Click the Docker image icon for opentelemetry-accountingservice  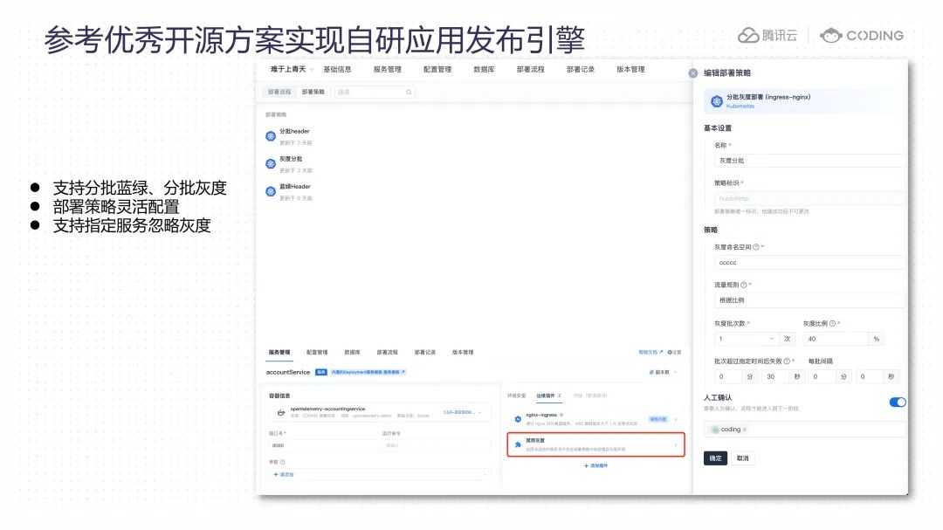pos(281,413)
